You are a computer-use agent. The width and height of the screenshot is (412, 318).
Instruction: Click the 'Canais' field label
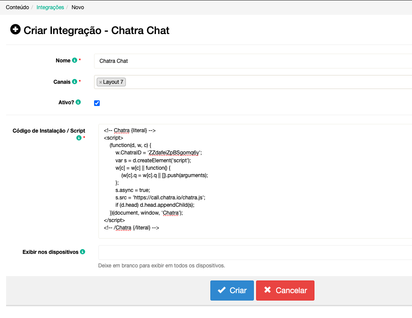point(62,82)
